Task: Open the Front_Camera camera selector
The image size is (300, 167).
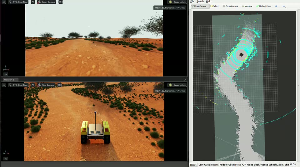Action: [47, 2]
